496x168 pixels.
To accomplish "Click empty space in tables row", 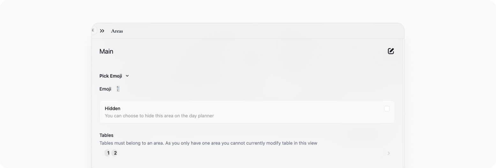I will pos(249,153).
